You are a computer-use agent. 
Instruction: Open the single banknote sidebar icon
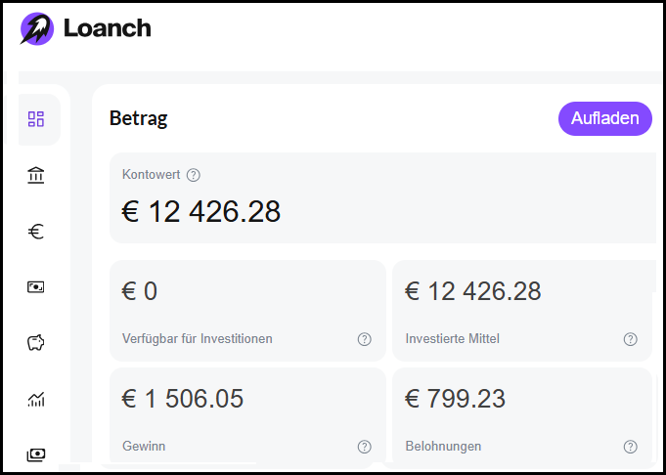[x=36, y=286]
